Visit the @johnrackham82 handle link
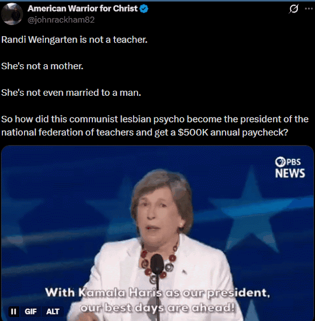This screenshot has width=315, height=321. [61, 20]
